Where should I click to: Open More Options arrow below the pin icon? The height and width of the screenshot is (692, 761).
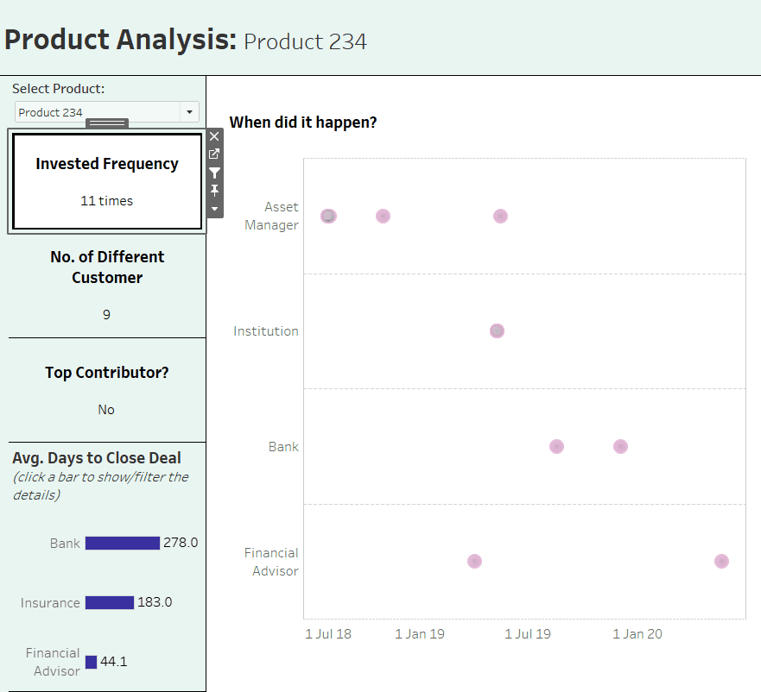(x=214, y=208)
